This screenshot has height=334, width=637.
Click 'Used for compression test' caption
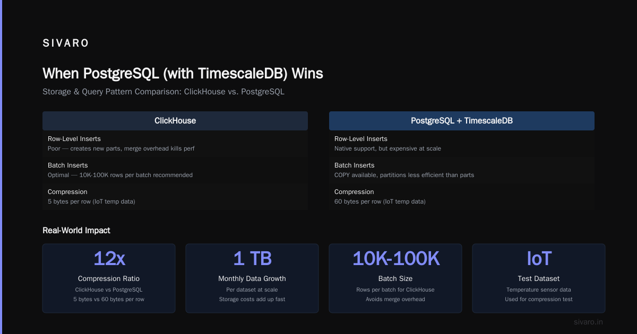[x=539, y=299]
